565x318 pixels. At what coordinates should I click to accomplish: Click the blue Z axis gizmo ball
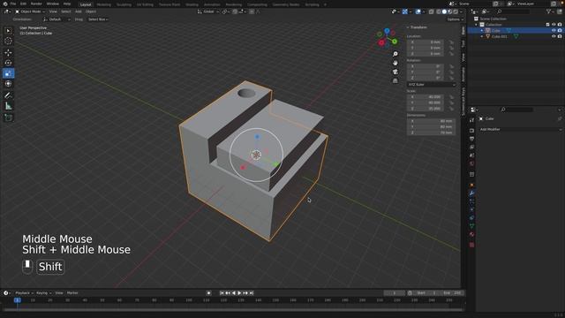(387, 31)
